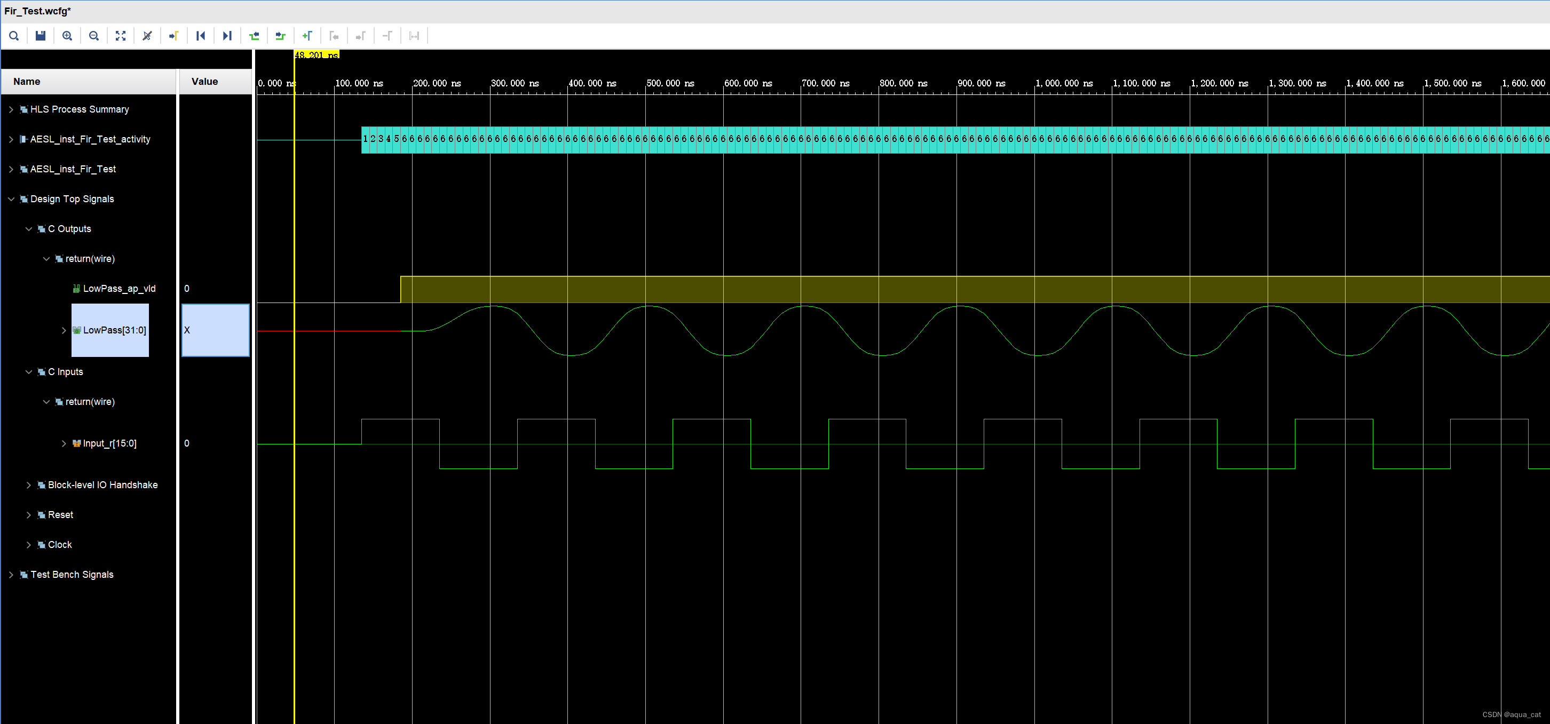
Task: Click the Next Transition icon
Action: [280, 36]
